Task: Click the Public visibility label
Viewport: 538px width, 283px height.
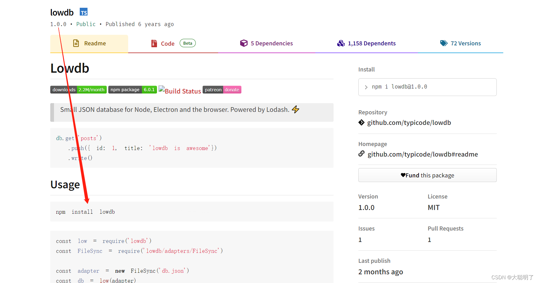Action: point(86,24)
